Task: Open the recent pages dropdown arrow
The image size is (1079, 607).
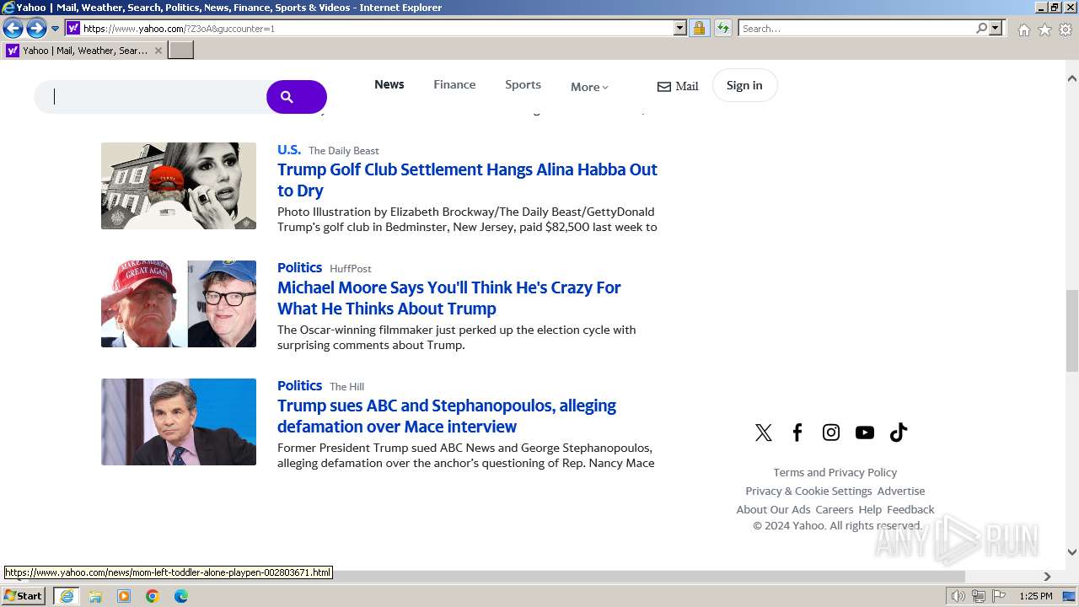Action: pyautogui.click(x=56, y=29)
